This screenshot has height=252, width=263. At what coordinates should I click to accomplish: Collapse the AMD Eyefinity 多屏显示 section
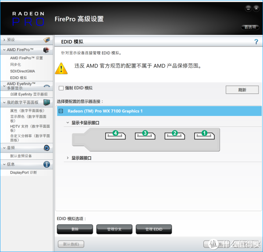pos(4,86)
